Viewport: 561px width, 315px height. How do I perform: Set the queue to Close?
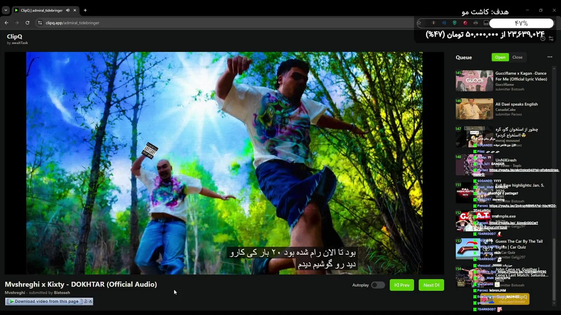[x=517, y=57]
